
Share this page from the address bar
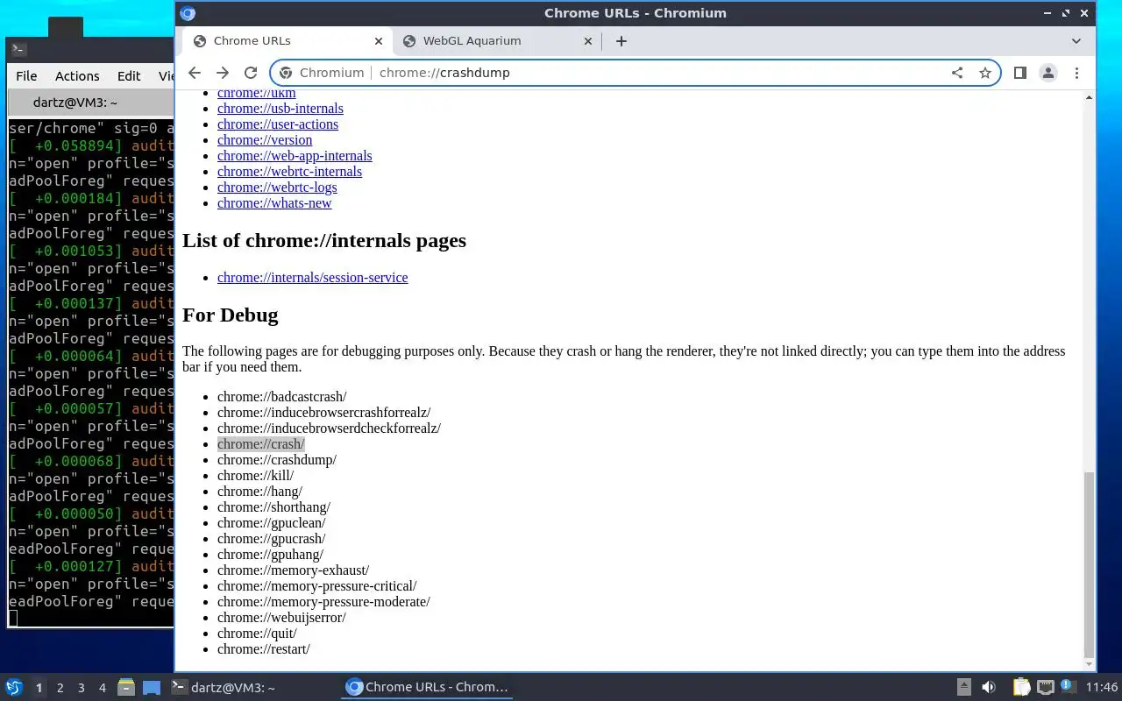(x=957, y=73)
